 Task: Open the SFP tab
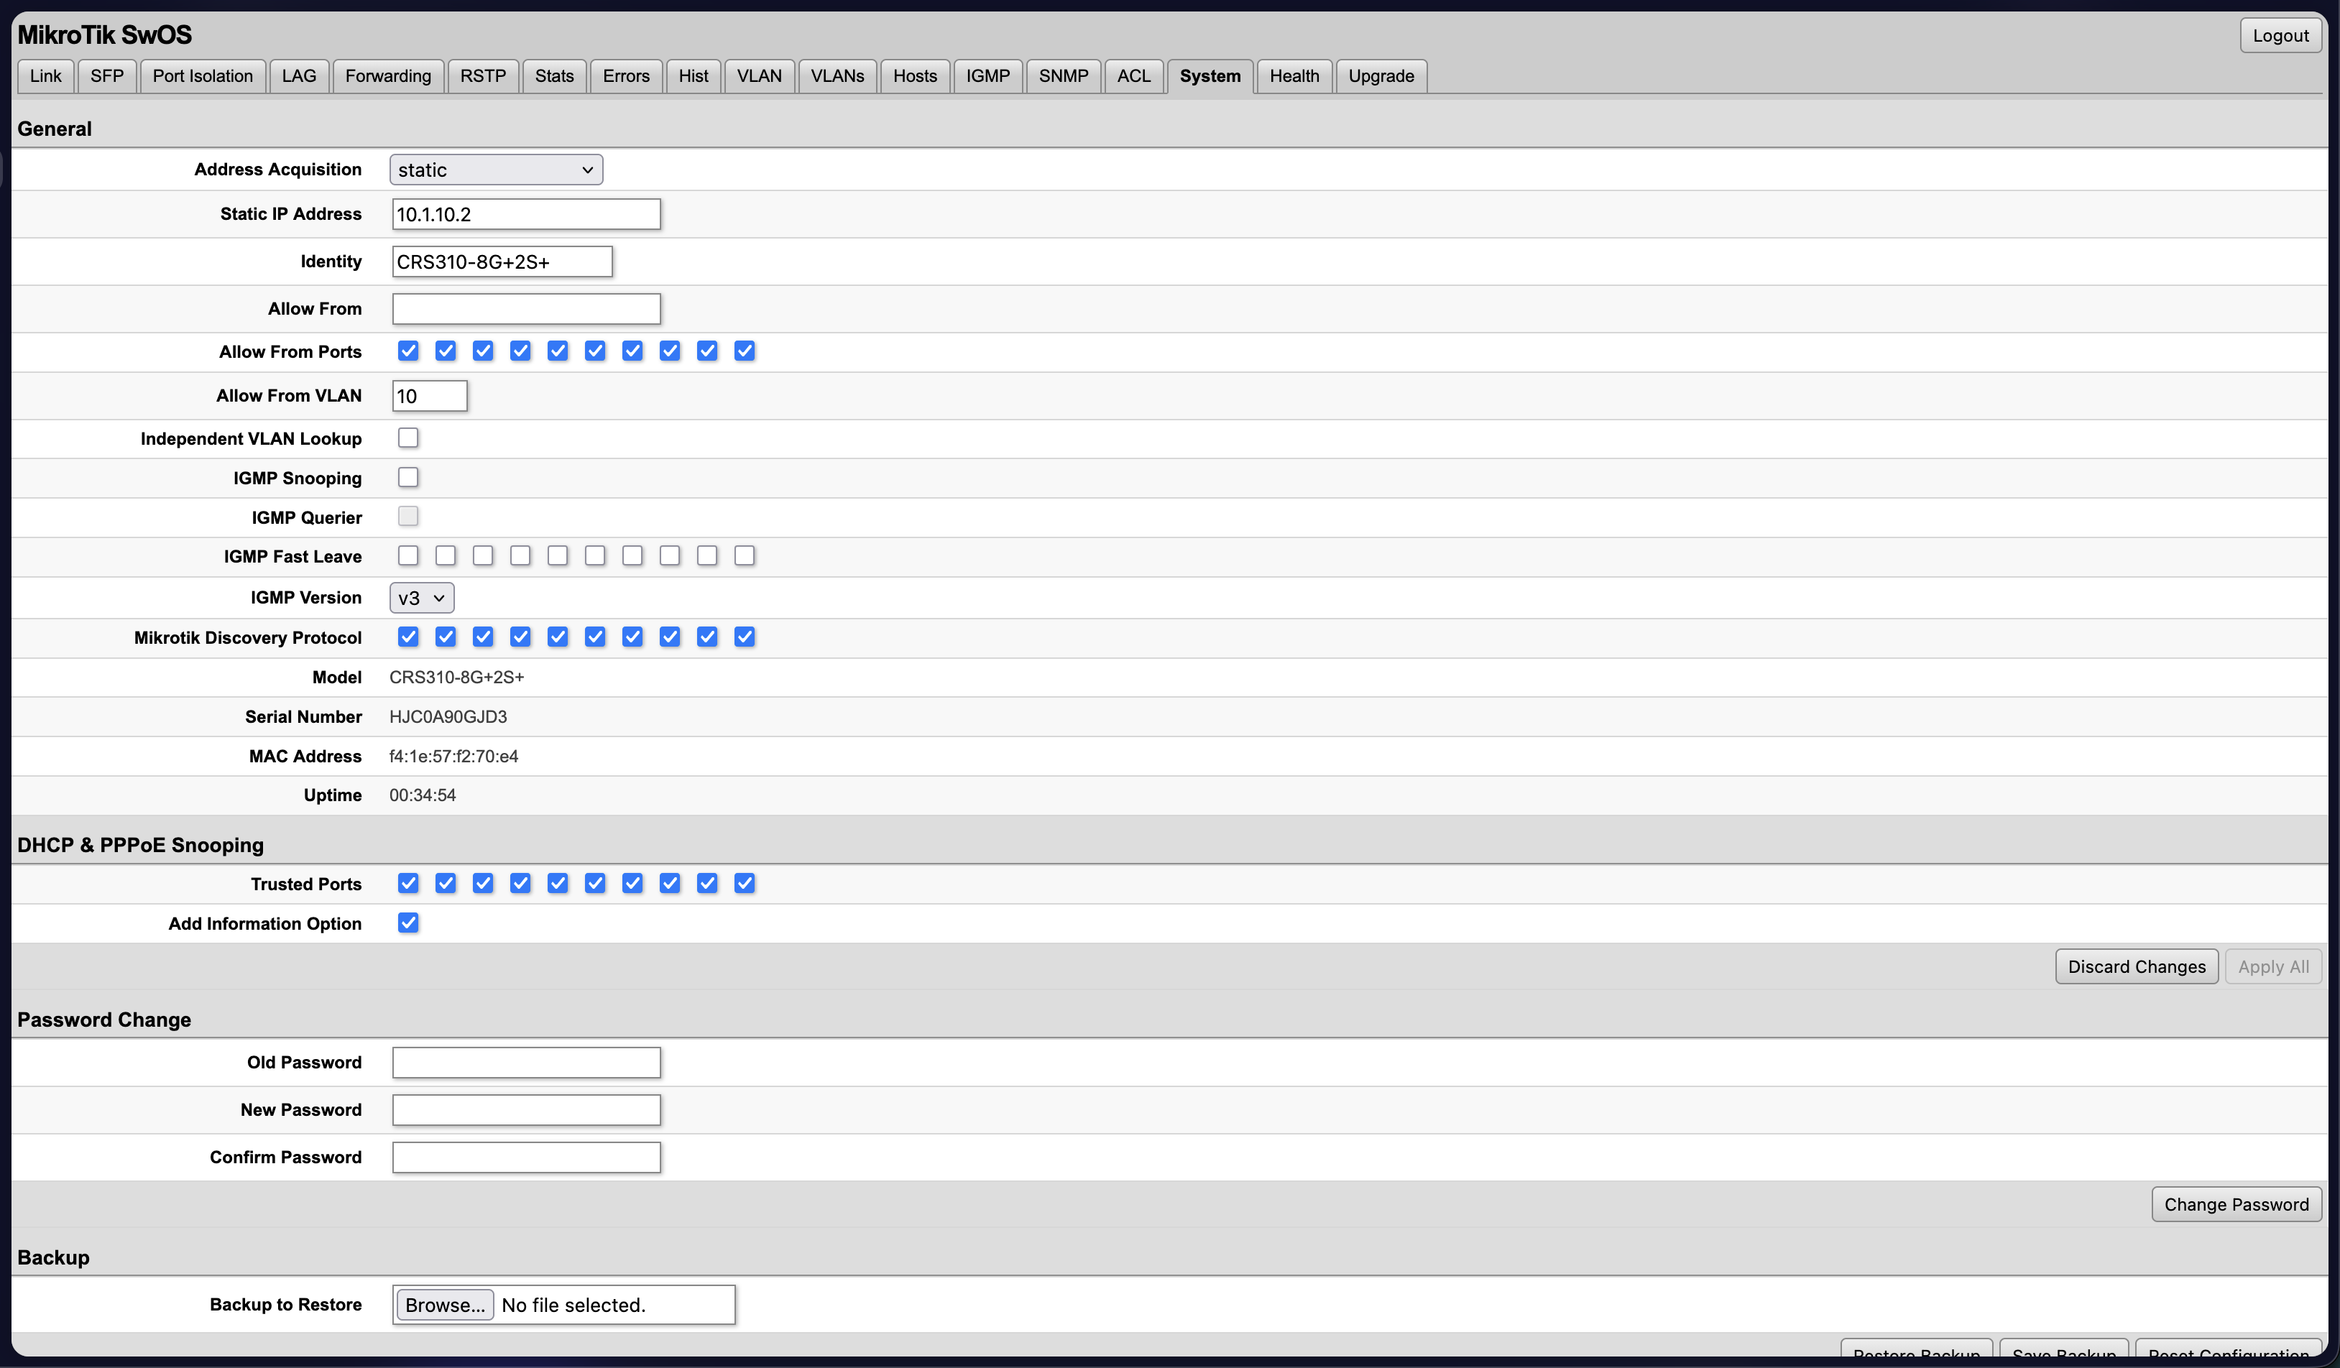pyautogui.click(x=107, y=76)
